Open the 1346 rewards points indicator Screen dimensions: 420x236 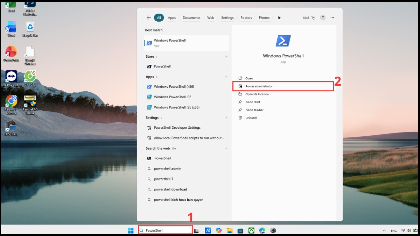[309, 17]
